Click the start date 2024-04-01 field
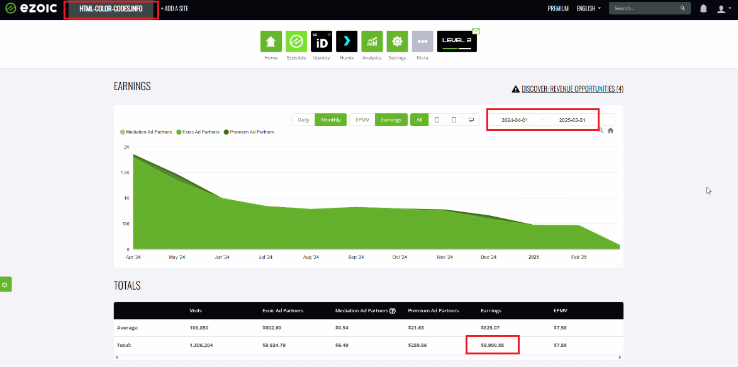738x367 pixels. [515, 120]
